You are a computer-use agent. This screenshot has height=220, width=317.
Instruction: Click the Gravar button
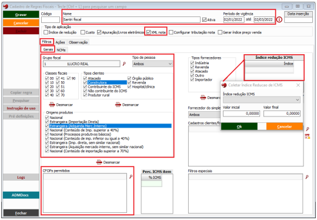coord(21,15)
